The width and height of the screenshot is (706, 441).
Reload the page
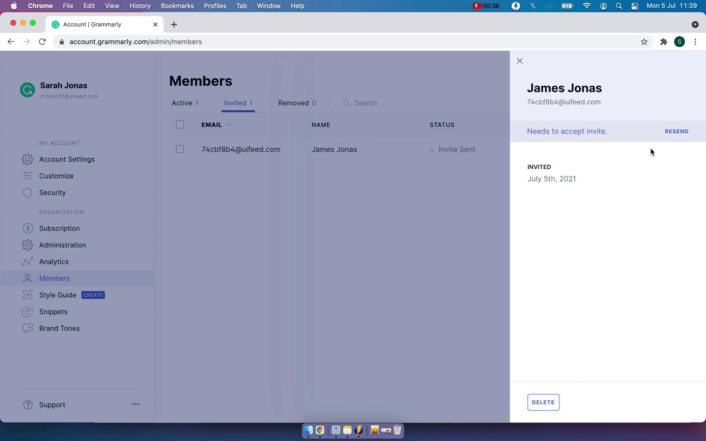(42, 42)
